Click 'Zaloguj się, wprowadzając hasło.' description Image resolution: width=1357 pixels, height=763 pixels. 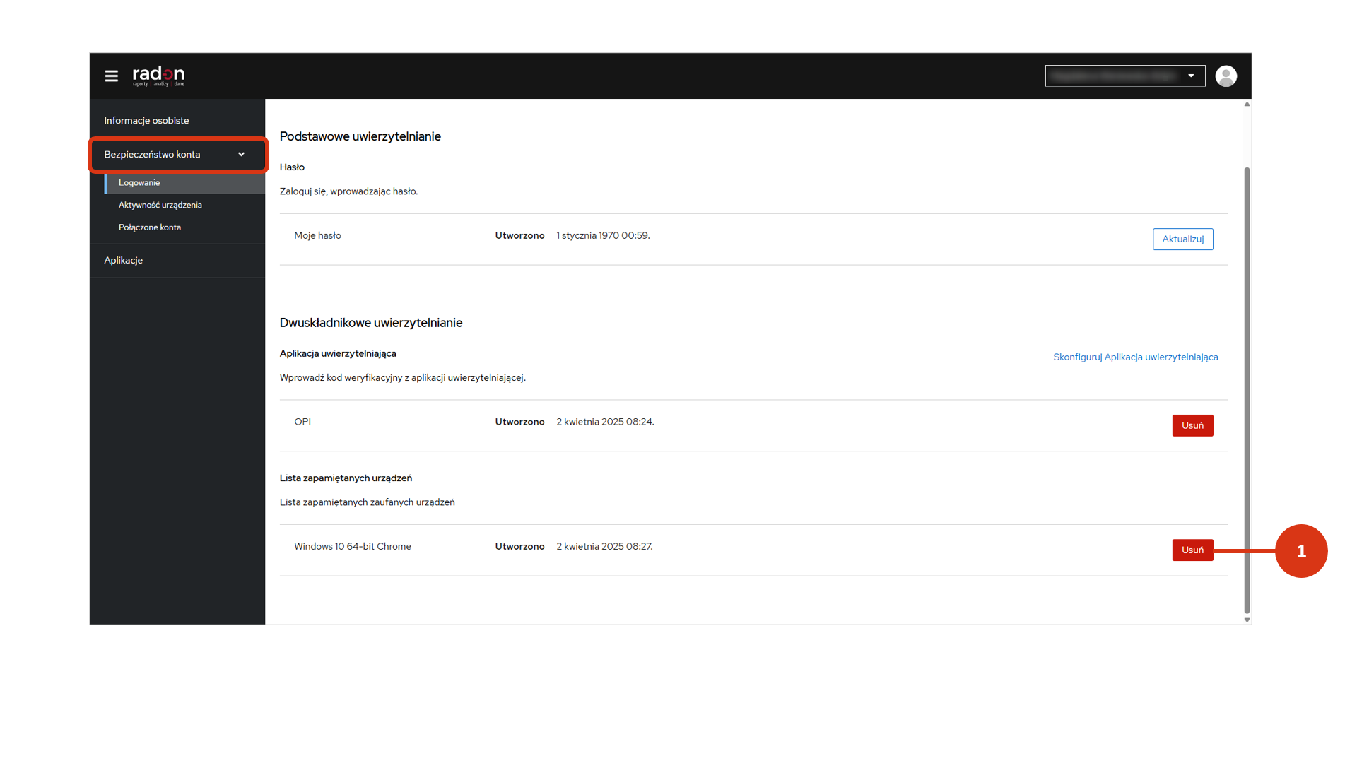pos(348,191)
